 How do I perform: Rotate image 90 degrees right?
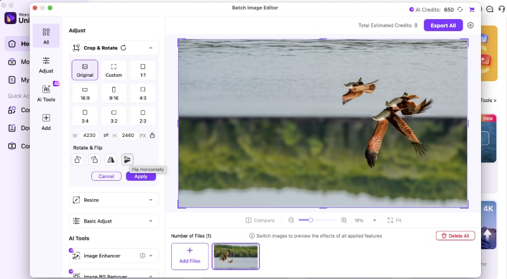click(94, 160)
